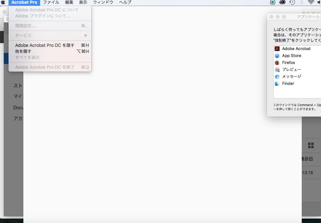
Task: Close the force quit applications window
Action: [x=271, y=17]
